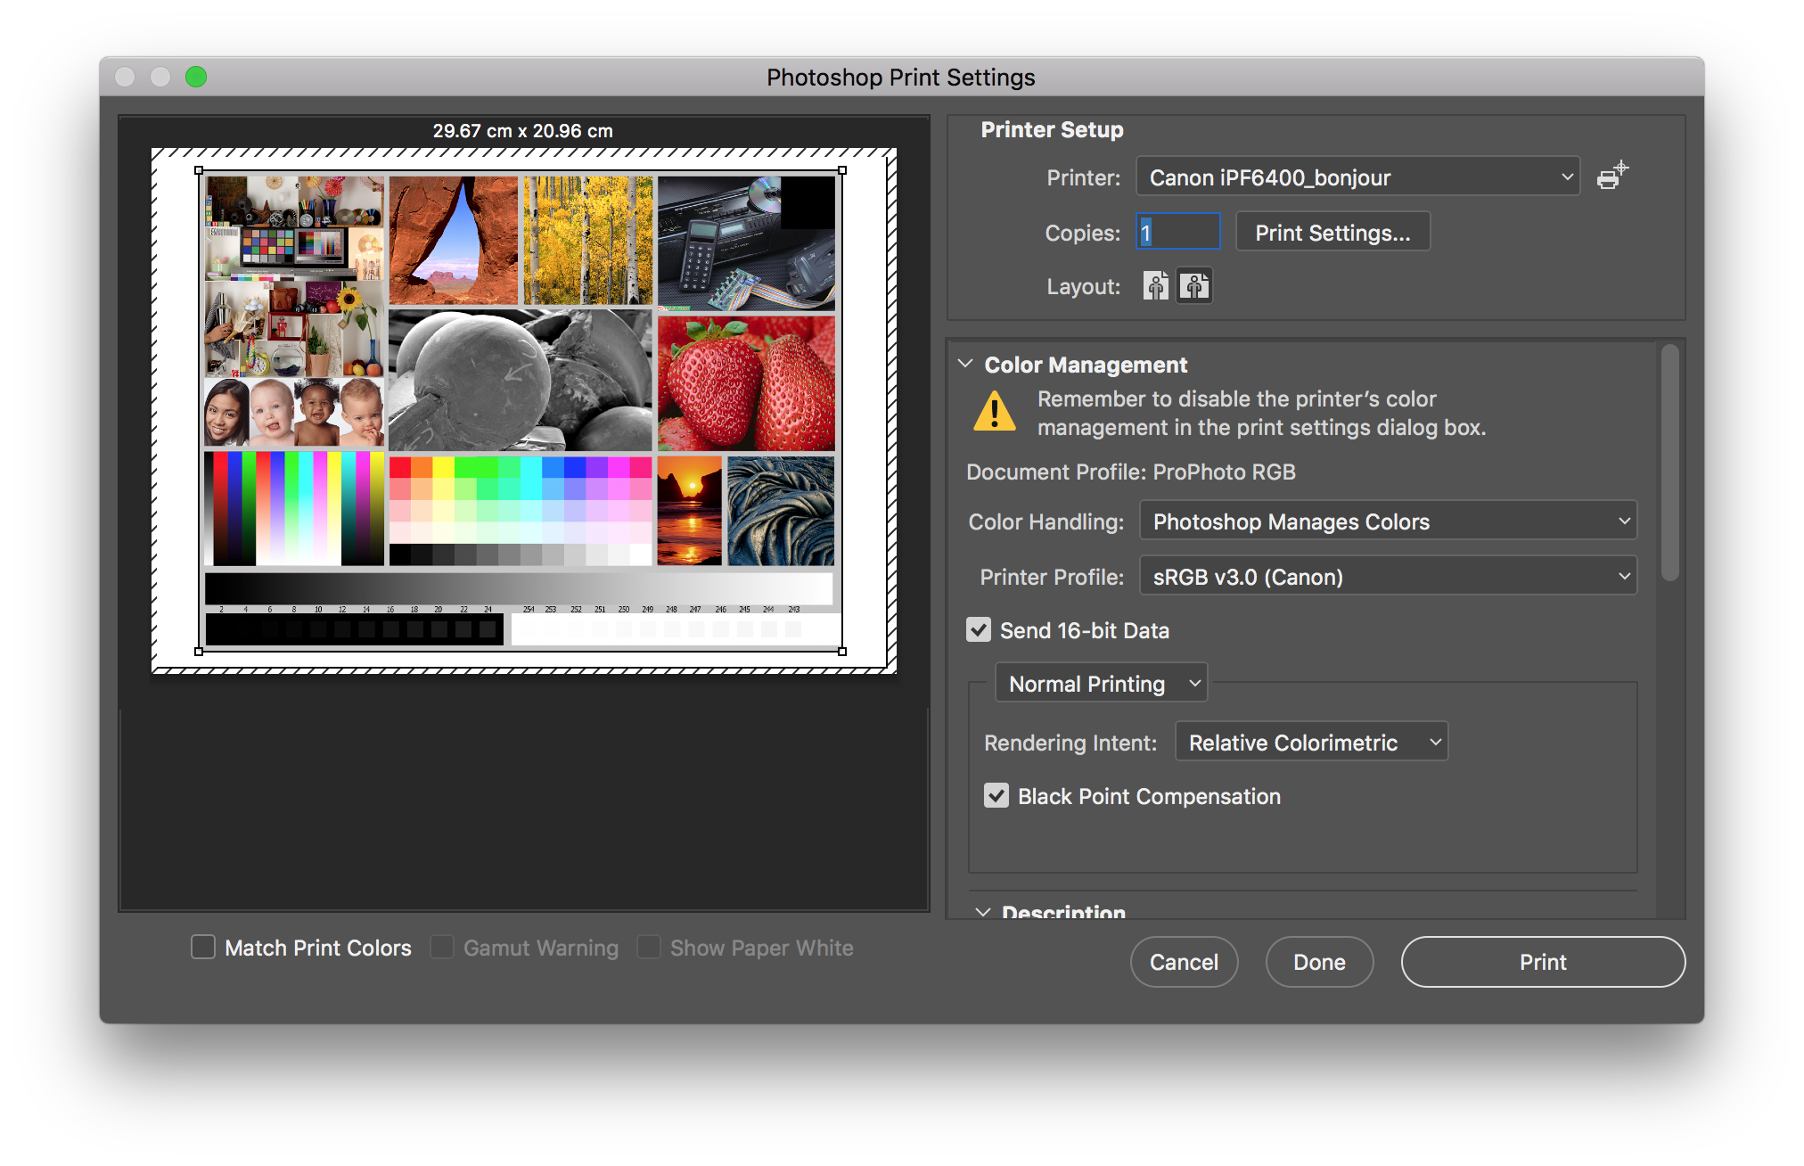This screenshot has height=1166, width=1804.
Task: Click the yellow warning triangle icon
Action: point(995,413)
